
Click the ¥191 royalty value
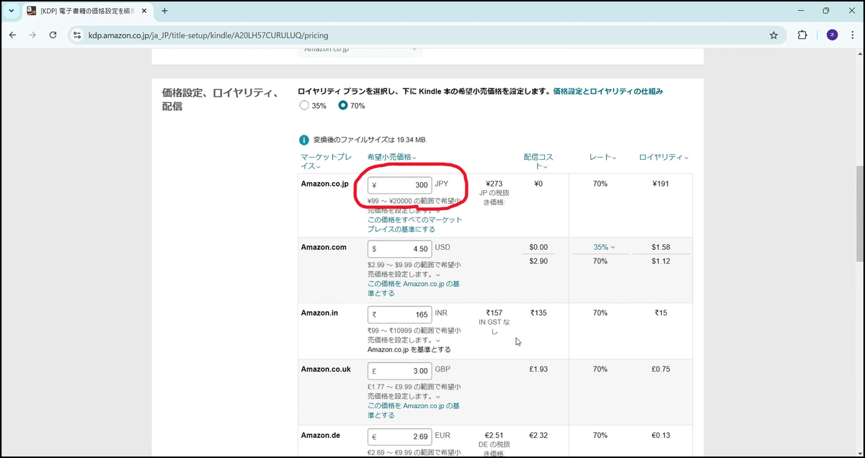pyautogui.click(x=662, y=184)
